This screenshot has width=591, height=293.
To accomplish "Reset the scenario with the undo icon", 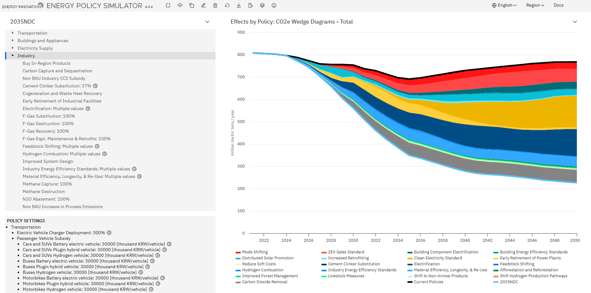I will click(227, 5).
